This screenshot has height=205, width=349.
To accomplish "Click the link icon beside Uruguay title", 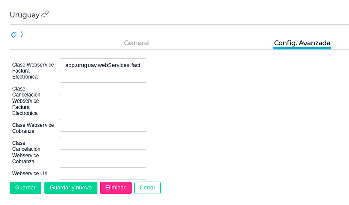I will 46,14.
